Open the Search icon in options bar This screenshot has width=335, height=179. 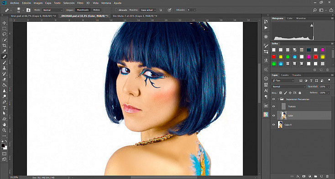315,10
